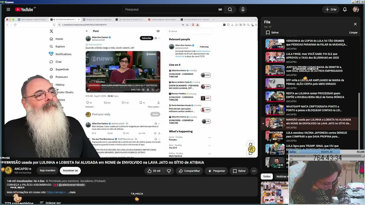
Task: Click the Criar button
Action: pos(331,9)
